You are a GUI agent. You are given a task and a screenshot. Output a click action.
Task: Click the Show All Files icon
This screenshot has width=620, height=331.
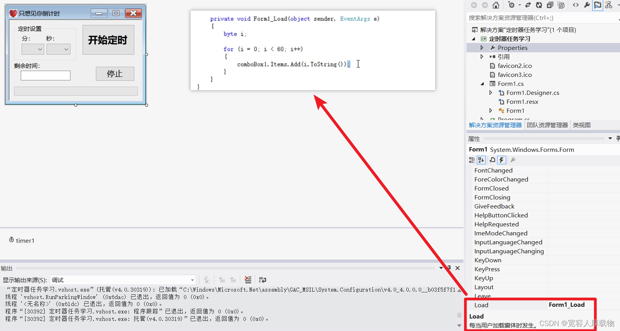561,5
